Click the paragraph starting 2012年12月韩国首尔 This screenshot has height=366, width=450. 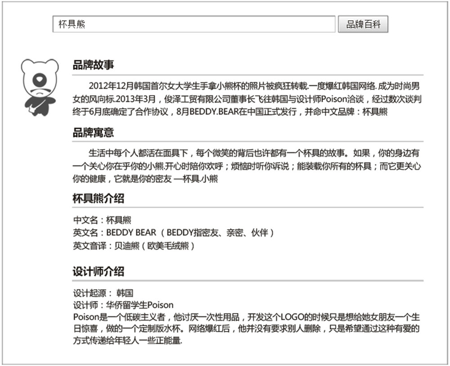(x=247, y=99)
